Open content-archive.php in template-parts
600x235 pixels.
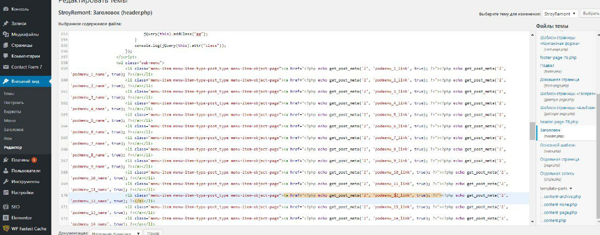tap(562, 197)
